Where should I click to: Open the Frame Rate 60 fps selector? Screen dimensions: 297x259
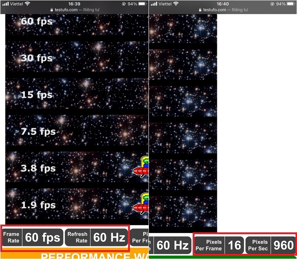coord(33,237)
